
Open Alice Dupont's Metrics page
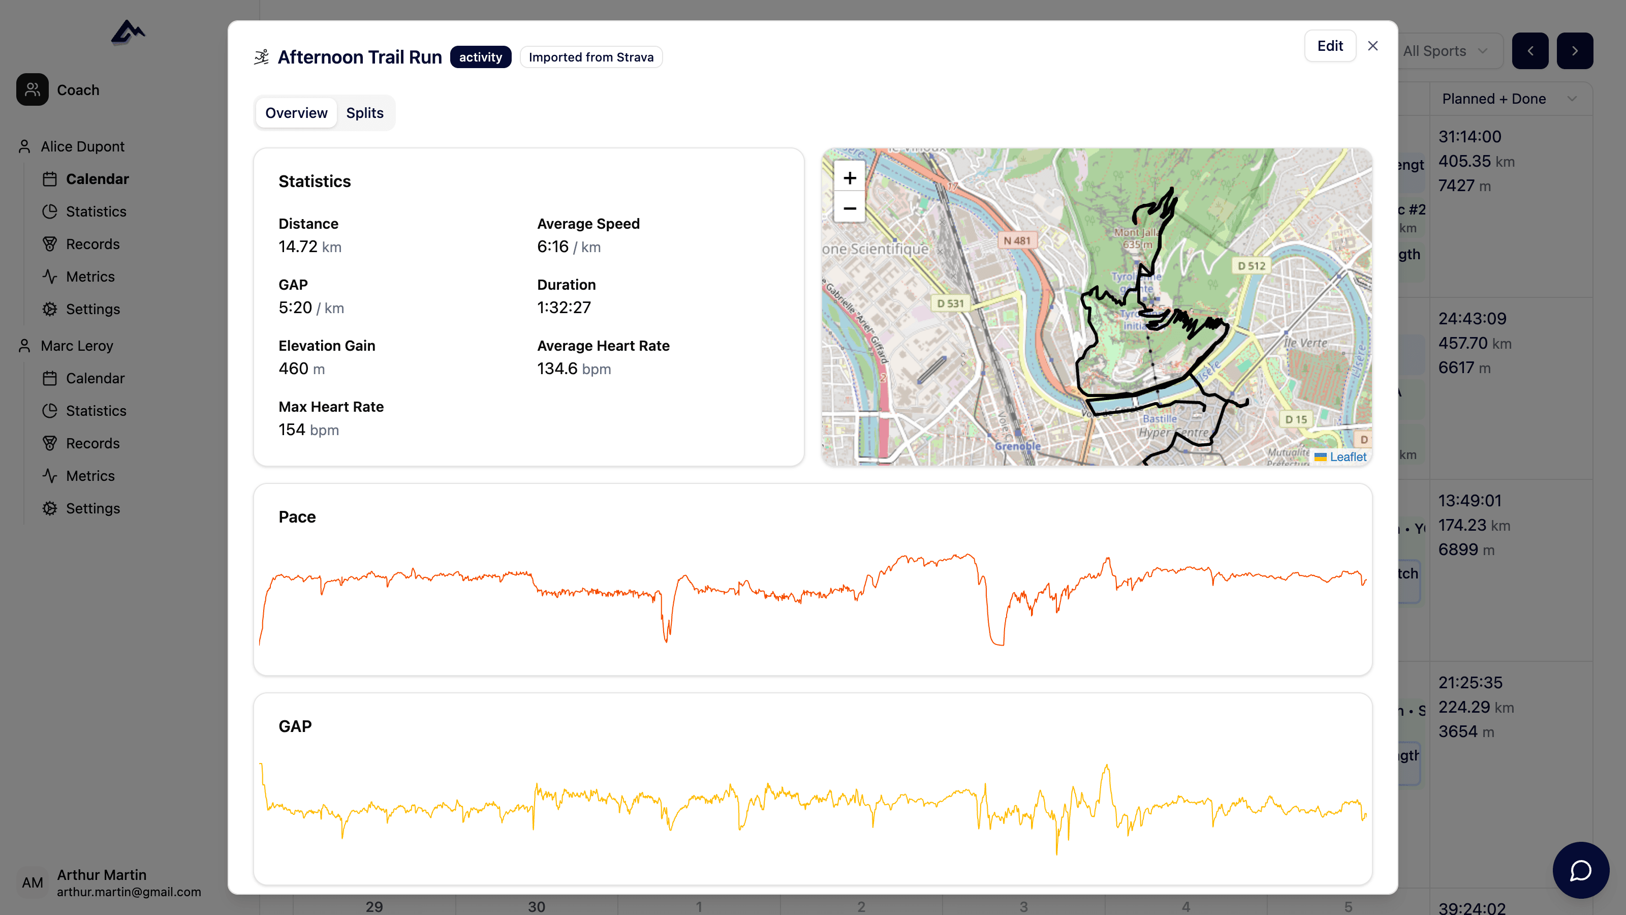(x=90, y=277)
